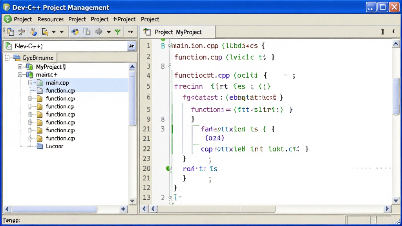Click the I-beam cursor icon right of the tab bar
This screenshot has height=226, width=402.
tap(382, 32)
